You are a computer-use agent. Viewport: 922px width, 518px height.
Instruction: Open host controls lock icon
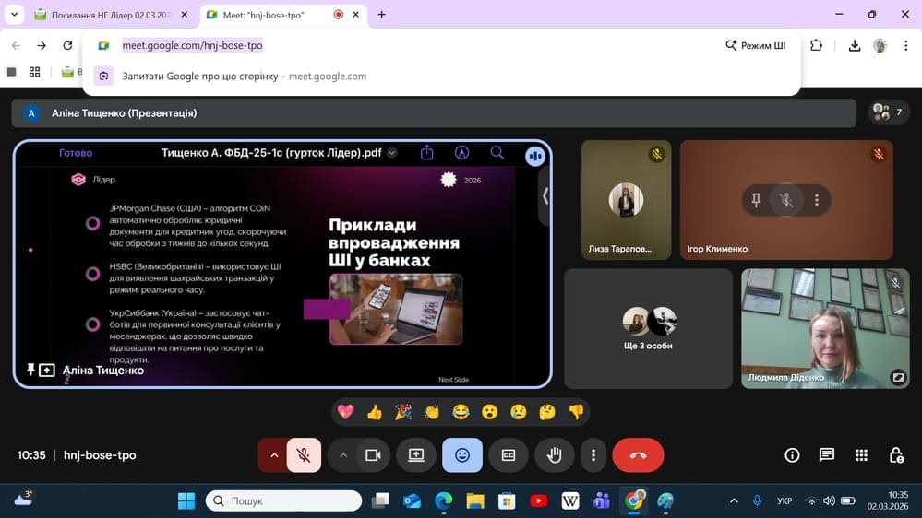895,455
